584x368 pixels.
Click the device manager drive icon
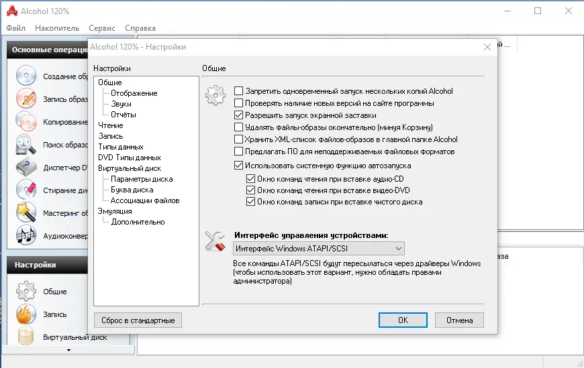(x=26, y=167)
